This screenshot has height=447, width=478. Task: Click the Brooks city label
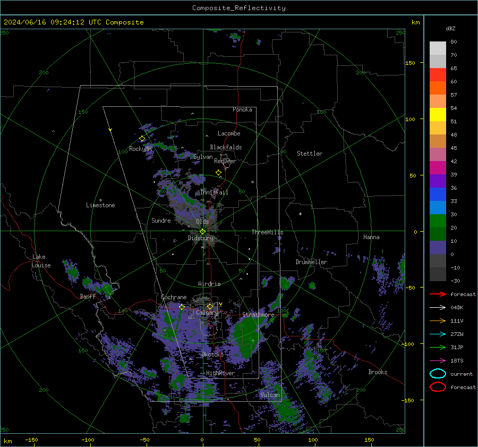(x=378, y=372)
